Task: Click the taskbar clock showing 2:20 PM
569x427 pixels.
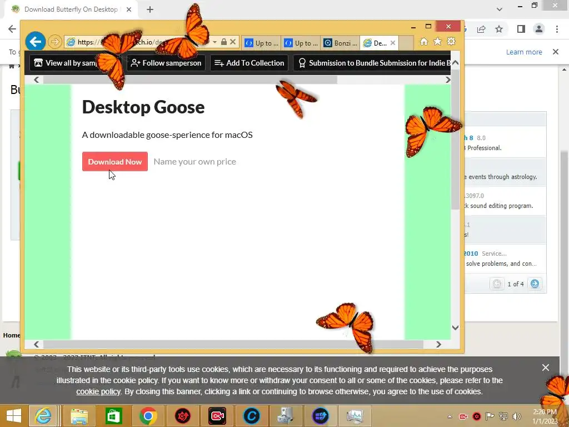Action: point(545,416)
